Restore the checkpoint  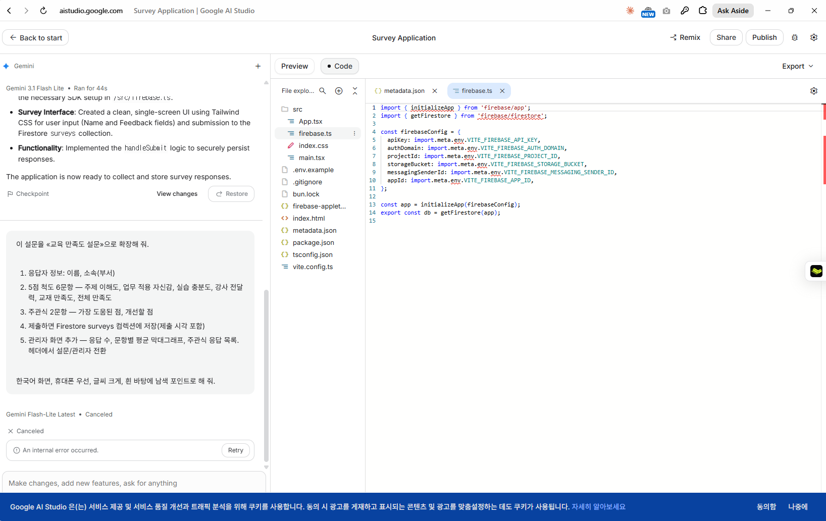231,194
